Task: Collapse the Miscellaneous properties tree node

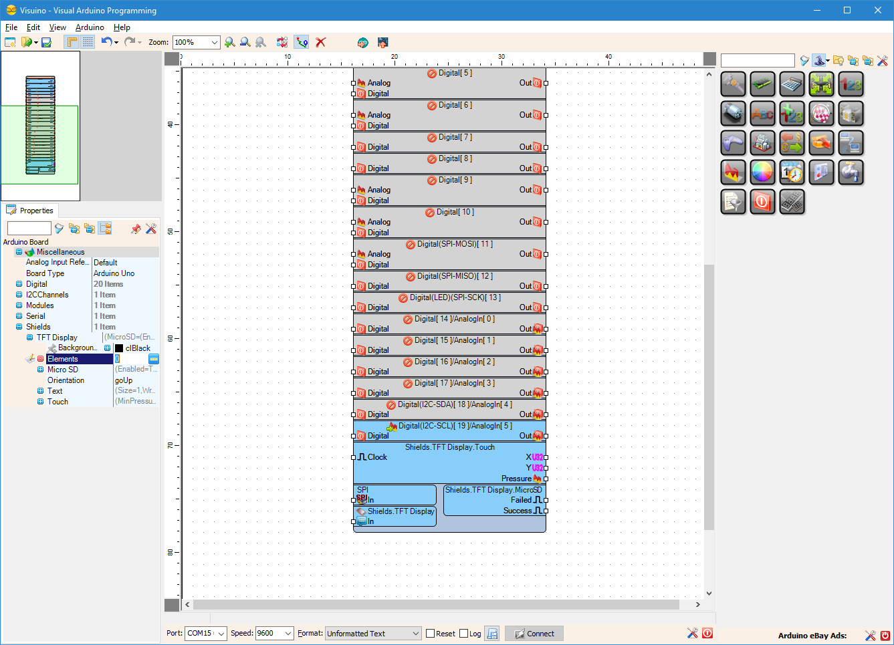Action: [19, 251]
